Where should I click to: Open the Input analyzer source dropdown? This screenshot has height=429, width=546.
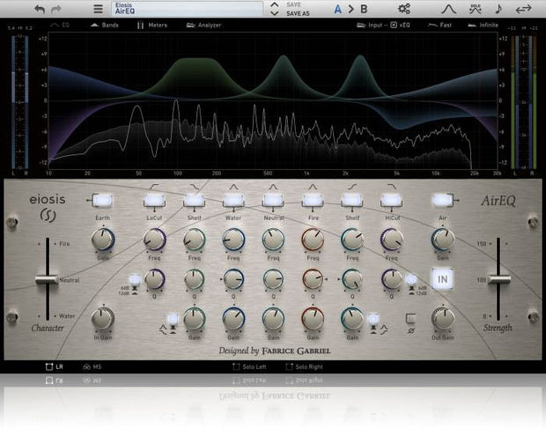[369, 25]
